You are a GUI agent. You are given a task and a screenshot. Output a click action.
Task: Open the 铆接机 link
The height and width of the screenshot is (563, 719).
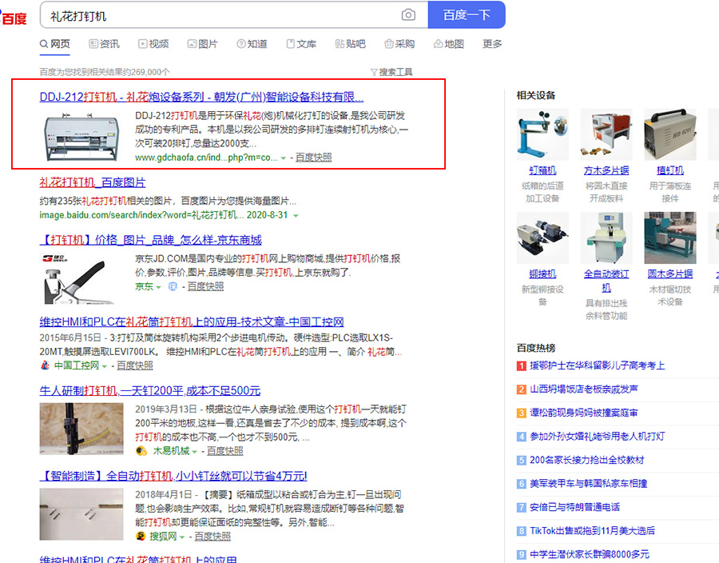point(542,274)
